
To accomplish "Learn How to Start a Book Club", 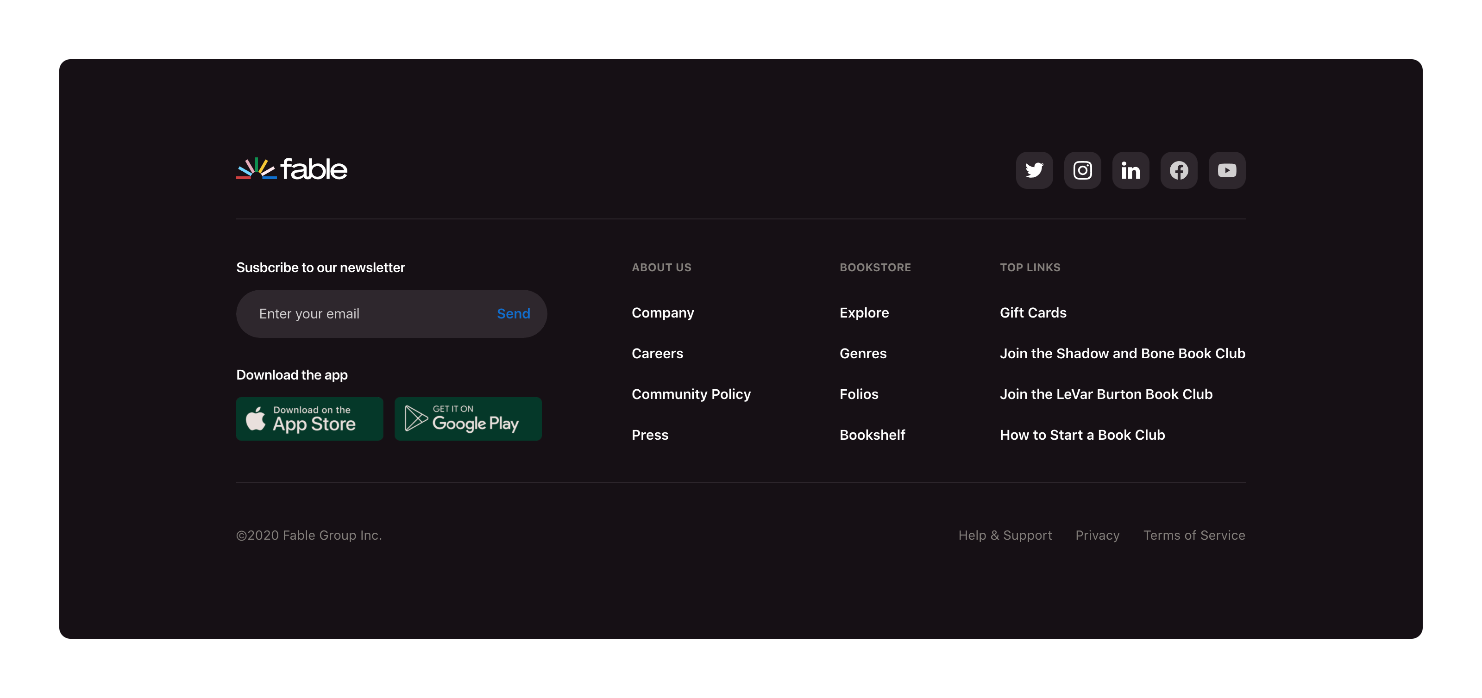I will coord(1082,435).
